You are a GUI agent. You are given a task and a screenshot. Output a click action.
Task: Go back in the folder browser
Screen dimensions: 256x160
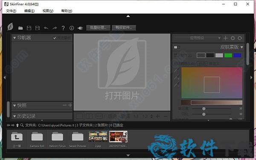click(x=9, y=125)
